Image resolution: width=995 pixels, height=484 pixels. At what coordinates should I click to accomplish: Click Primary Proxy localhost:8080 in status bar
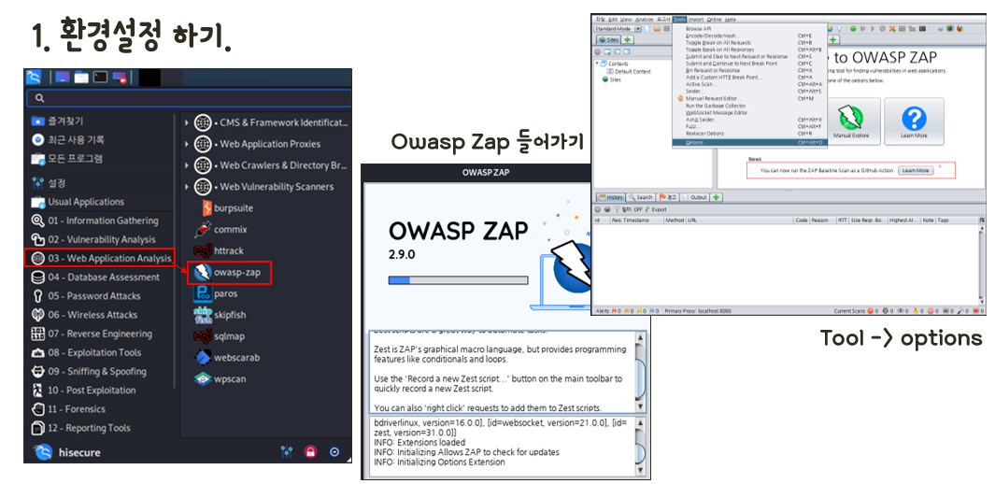(697, 311)
